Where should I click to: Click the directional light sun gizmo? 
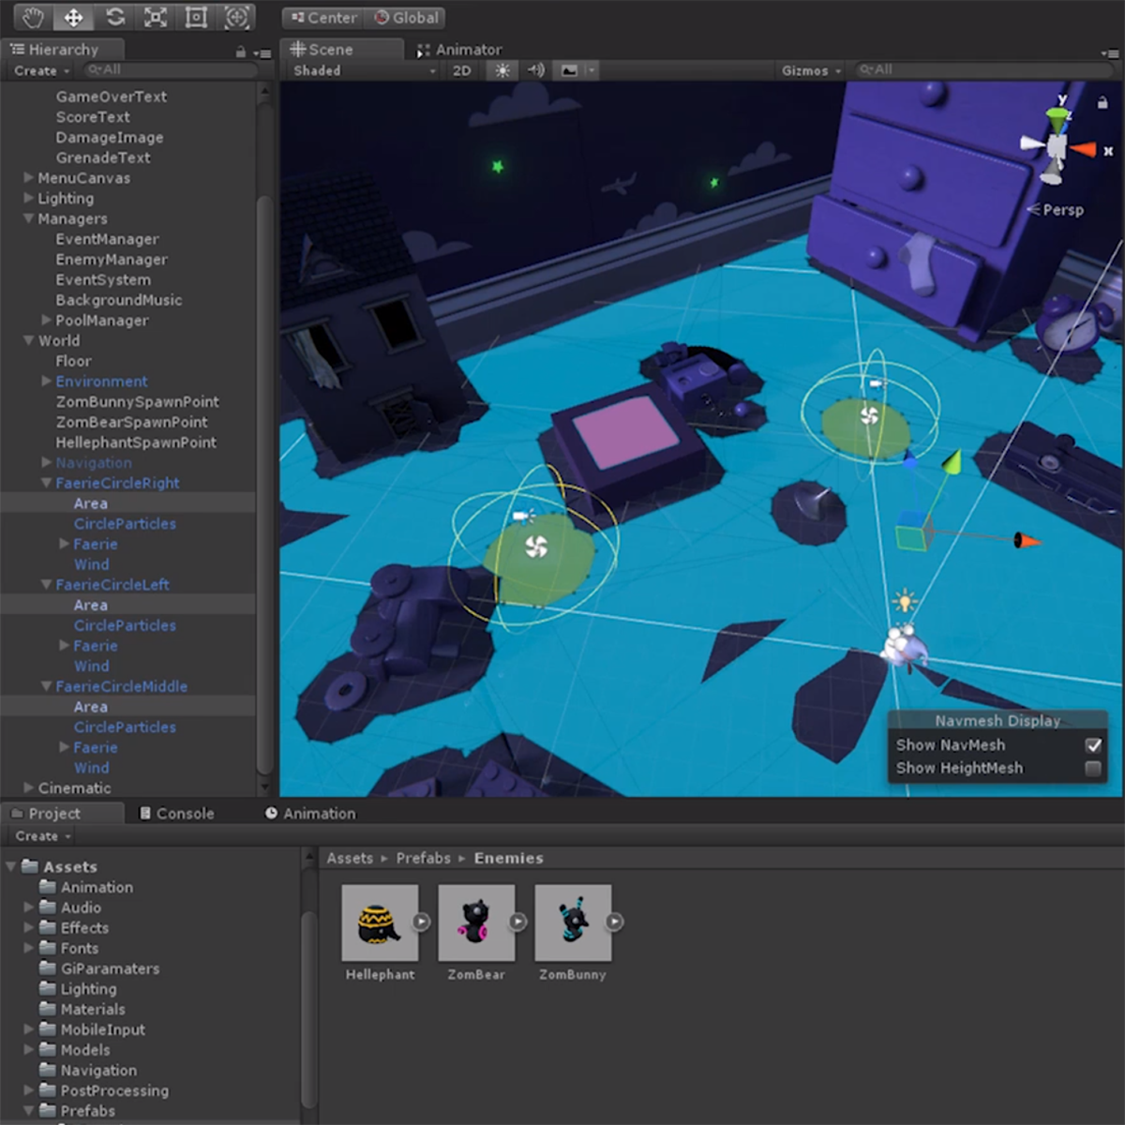(905, 600)
